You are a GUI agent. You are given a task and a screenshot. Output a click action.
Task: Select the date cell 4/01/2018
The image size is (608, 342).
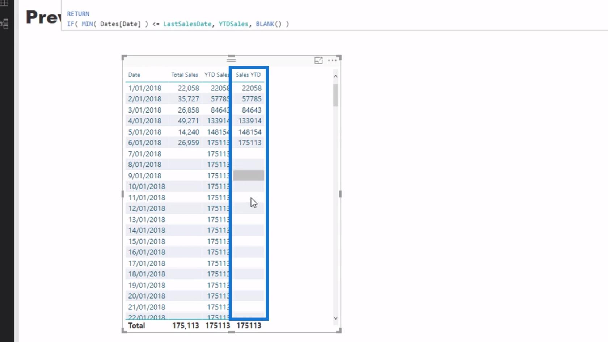point(145,121)
